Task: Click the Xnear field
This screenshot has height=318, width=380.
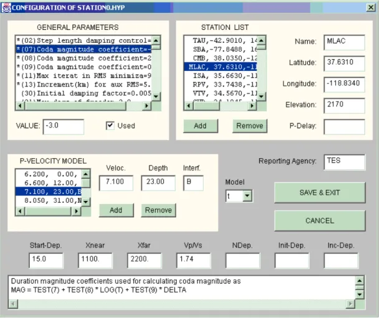Action: [95, 260]
